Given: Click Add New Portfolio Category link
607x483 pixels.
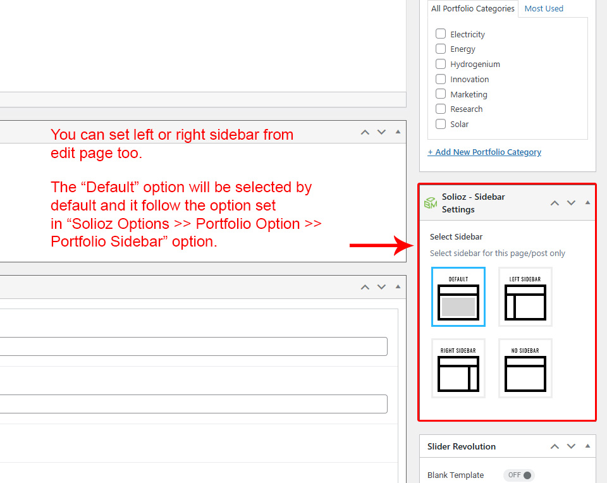Looking at the screenshot, I should click(484, 152).
